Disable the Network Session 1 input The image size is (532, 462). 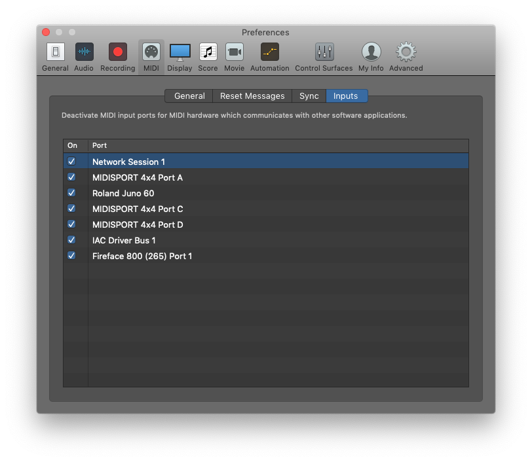point(71,162)
